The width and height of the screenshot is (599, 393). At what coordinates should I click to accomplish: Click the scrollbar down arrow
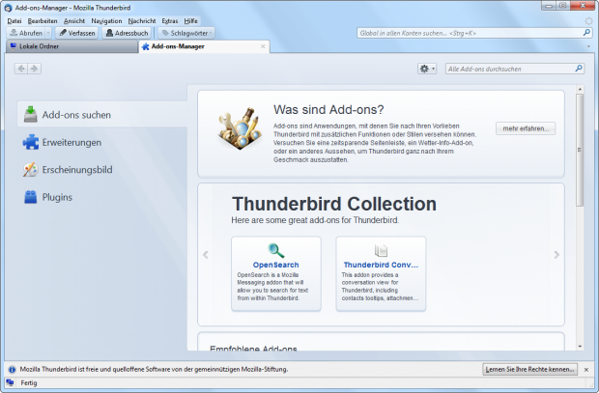(x=580, y=347)
